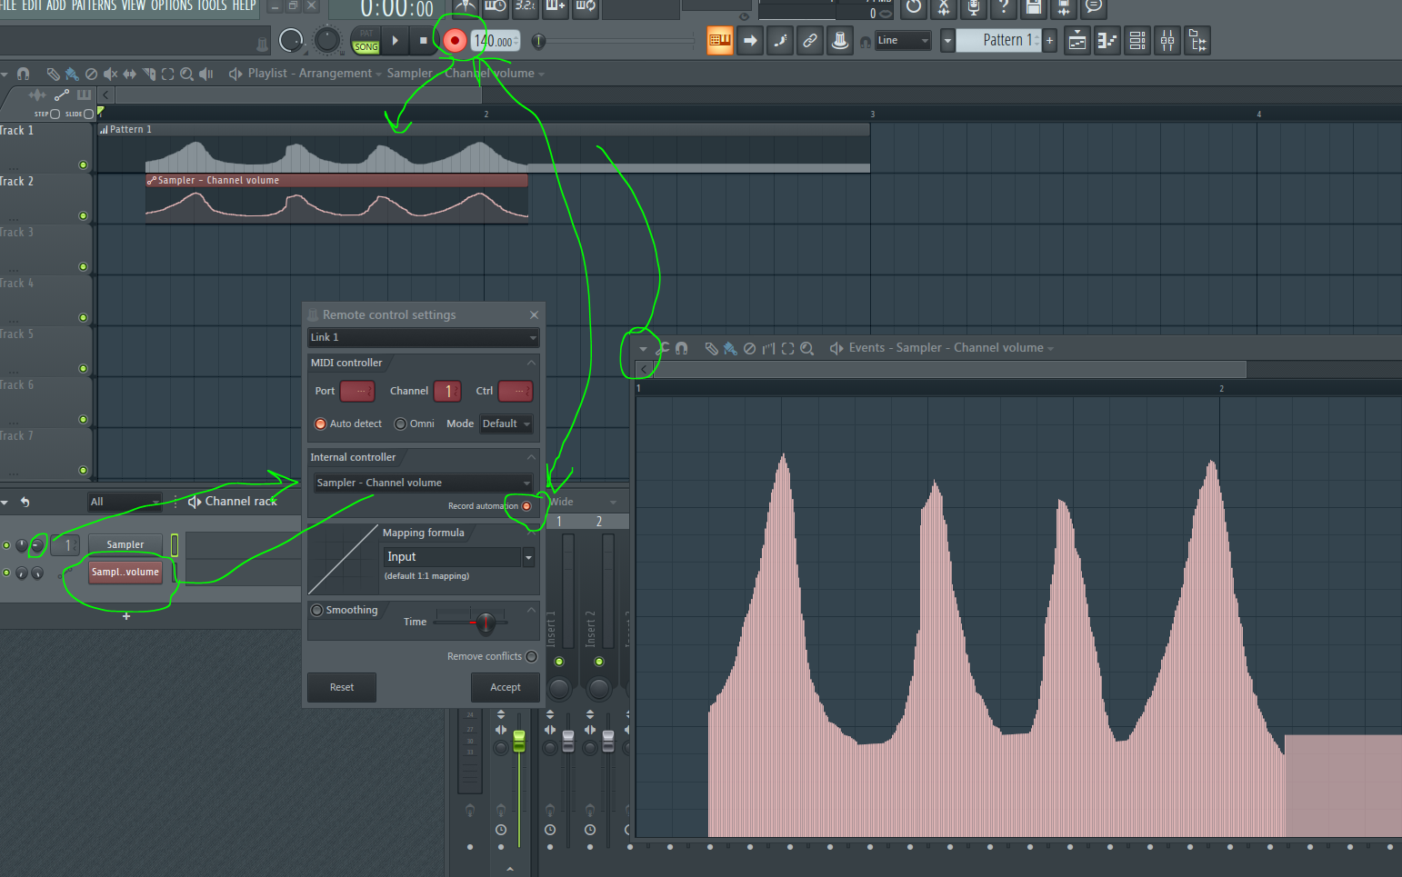Adjust the green Master mixer fader
Screen dimensions: 1402x877
pyautogui.click(x=519, y=741)
